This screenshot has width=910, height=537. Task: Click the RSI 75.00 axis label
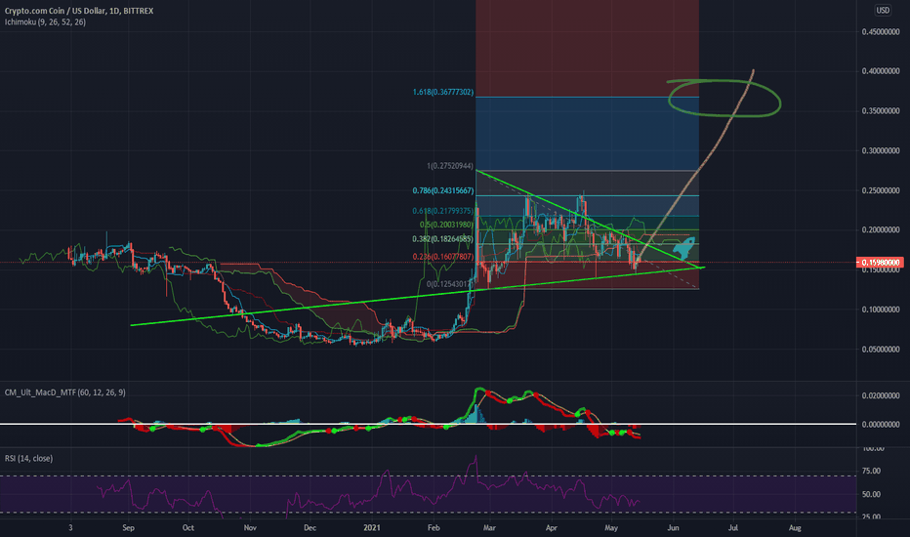point(871,471)
